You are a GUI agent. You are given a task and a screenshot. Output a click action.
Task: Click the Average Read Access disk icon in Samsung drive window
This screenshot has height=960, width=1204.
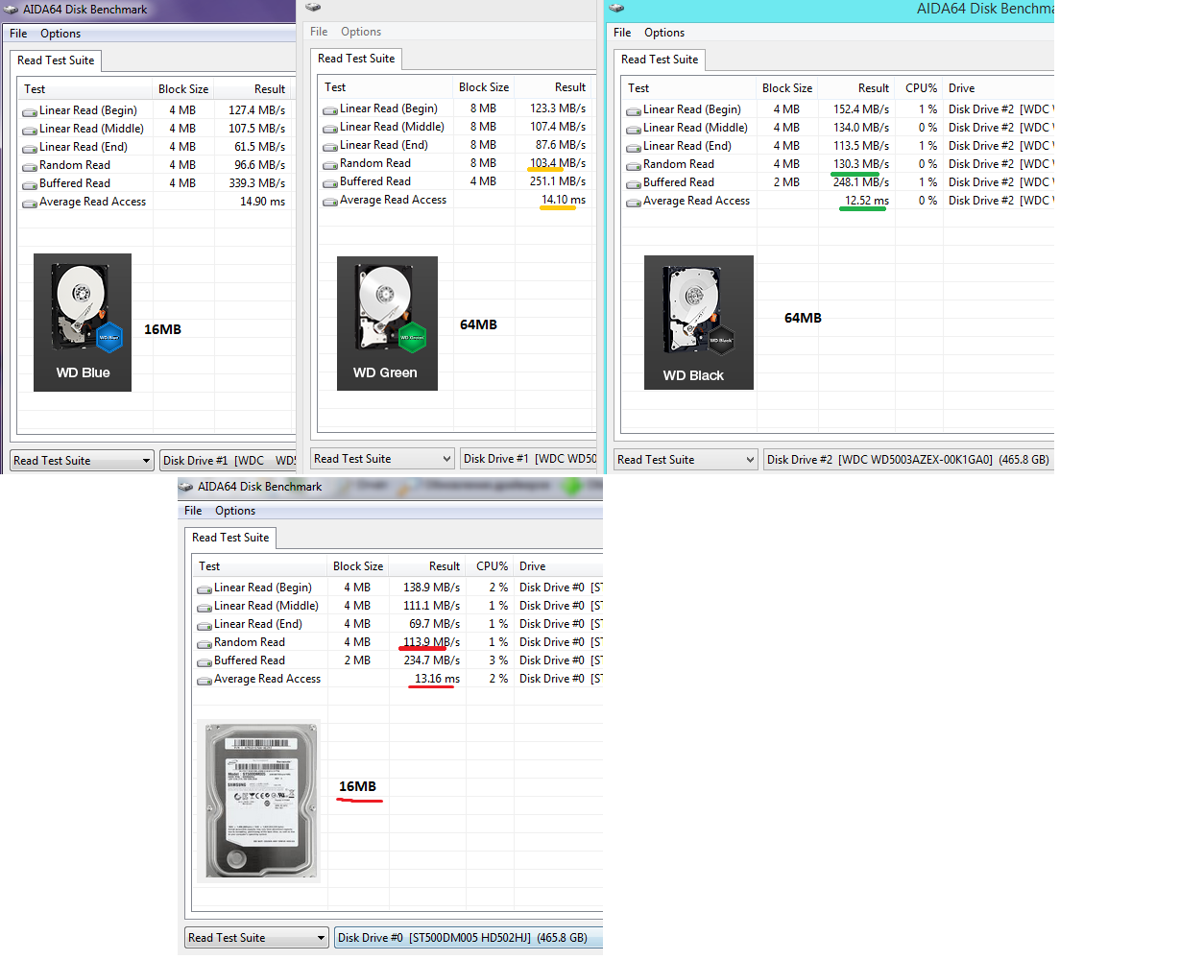click(x=205, y=680)
